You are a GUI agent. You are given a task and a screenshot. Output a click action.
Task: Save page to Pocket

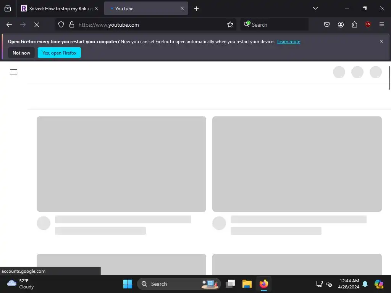coord(327,24)
